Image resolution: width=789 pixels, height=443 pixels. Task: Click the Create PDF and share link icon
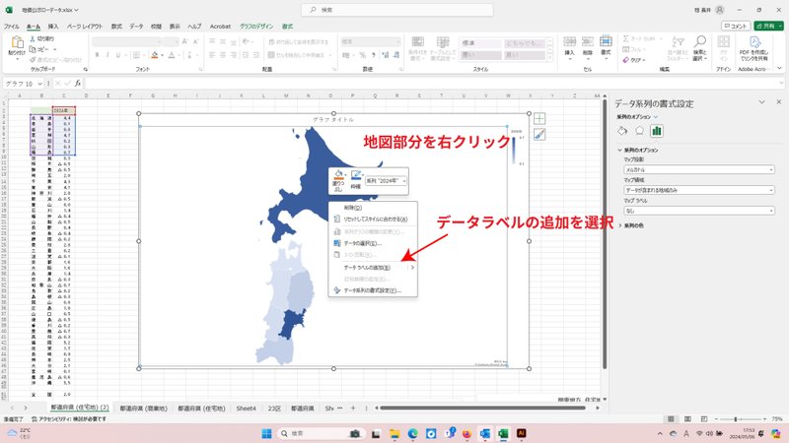(x=754, y=42)
